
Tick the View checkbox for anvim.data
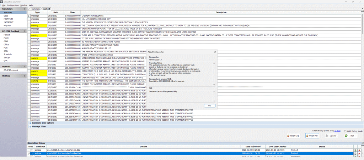(x=32, y=150)
